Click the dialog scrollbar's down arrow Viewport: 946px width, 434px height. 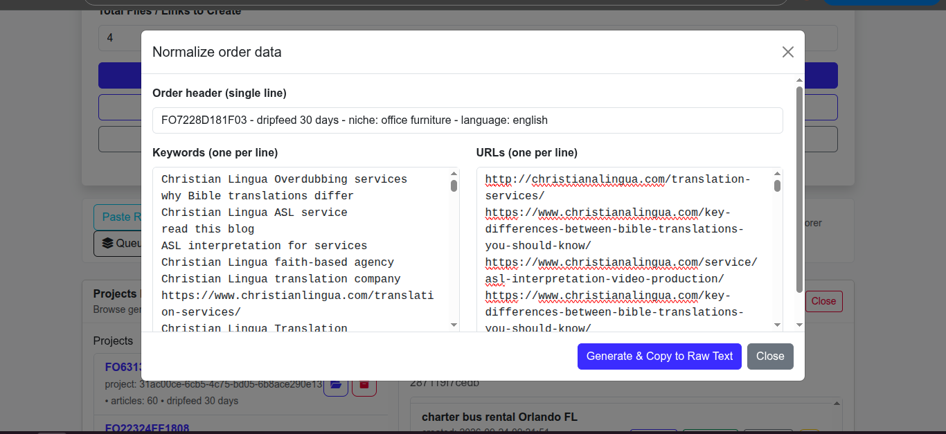[x=799, y=325]
